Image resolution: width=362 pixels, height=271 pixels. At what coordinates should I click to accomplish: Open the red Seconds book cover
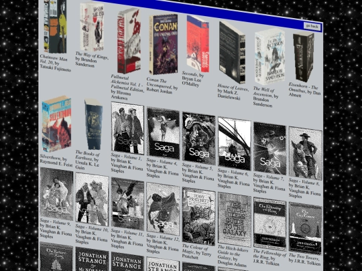[x=198, y=43]
